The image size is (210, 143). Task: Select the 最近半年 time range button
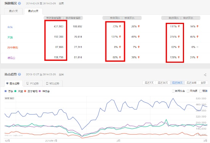pyautogui.click(x=192, y=83)
